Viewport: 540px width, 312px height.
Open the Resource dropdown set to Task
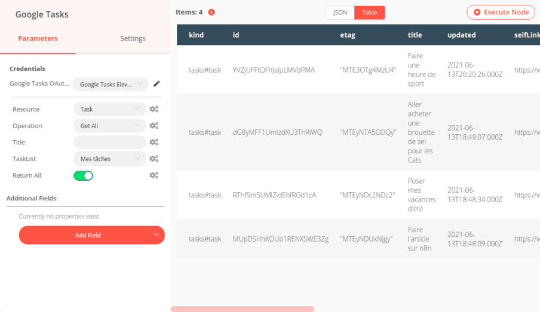click(x=110, y=109)
